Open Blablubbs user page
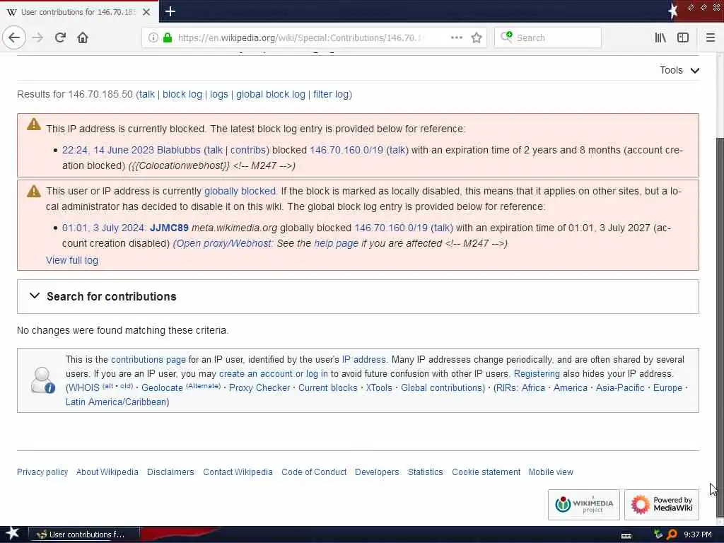 (x=179, y=150)
